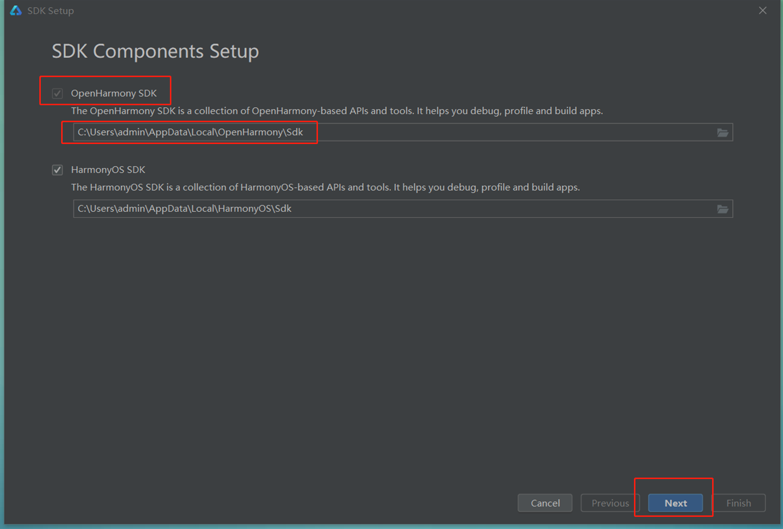Go back with the Previous button
The height and width of the screenshot is (529, 783).
[x=610, y=503]
